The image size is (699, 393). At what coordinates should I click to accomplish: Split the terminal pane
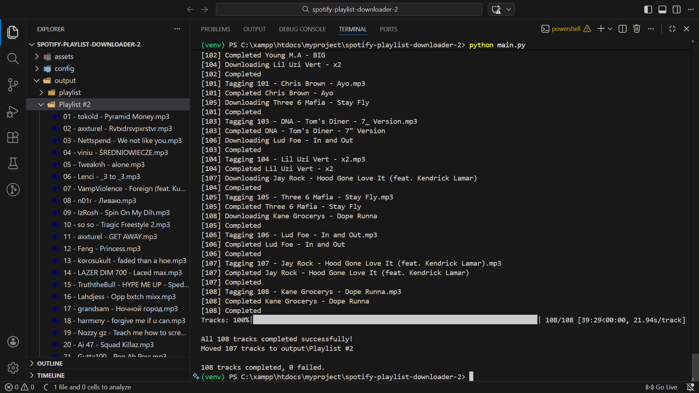(623, 29)
